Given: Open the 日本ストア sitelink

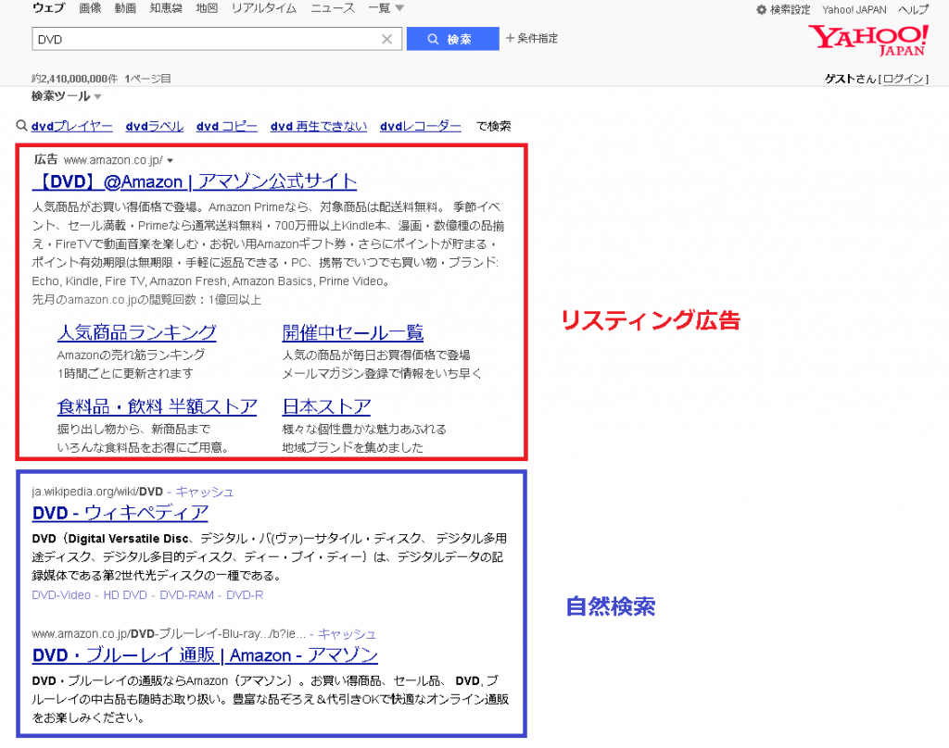Looking at the screenshot, I should (327, 406).
